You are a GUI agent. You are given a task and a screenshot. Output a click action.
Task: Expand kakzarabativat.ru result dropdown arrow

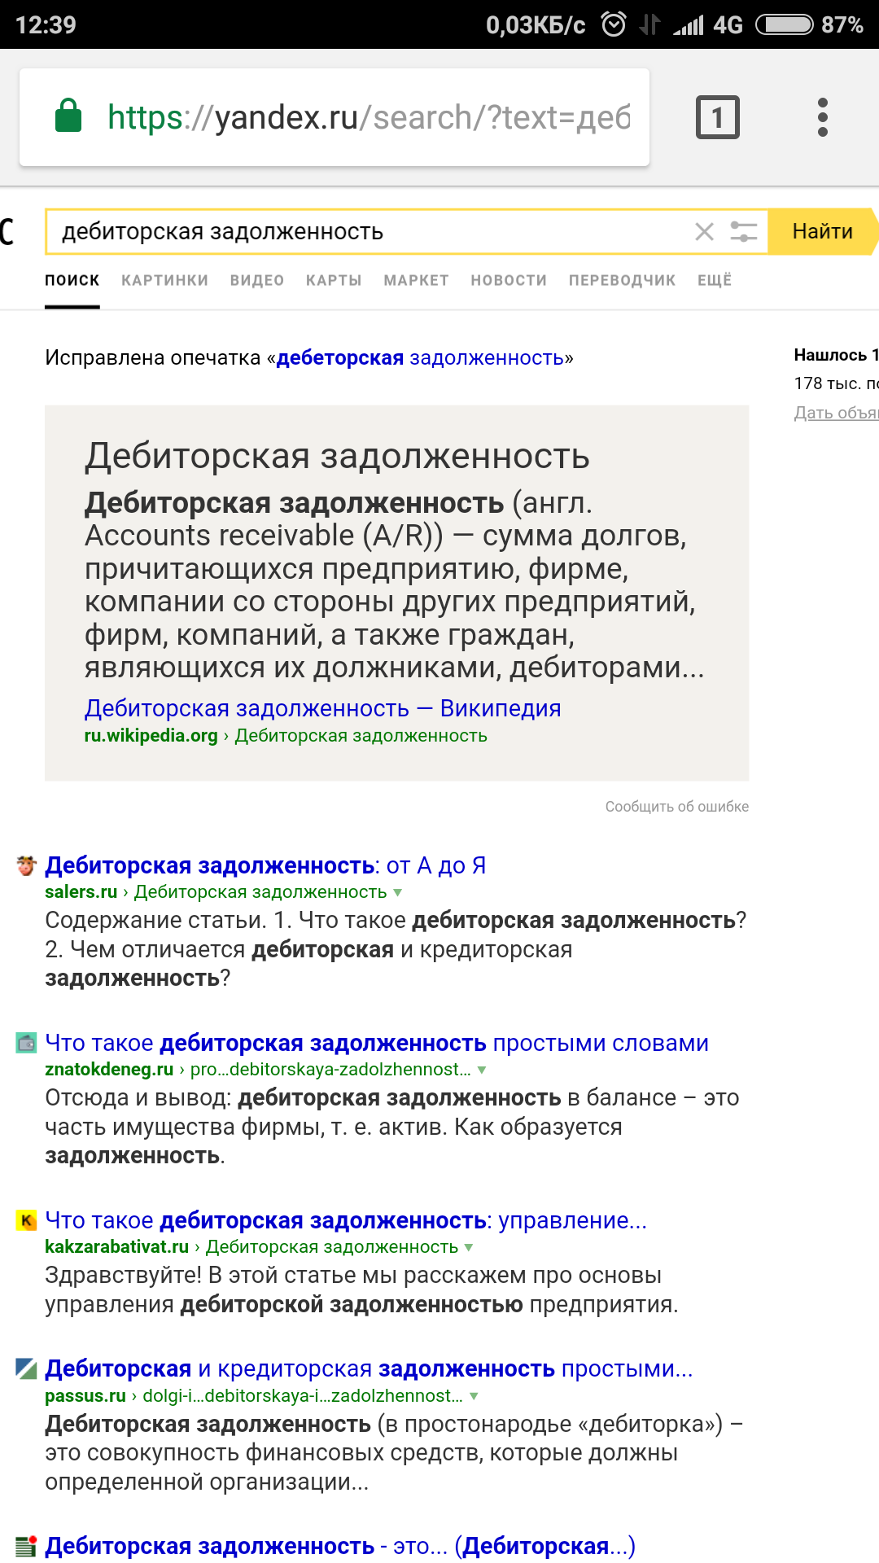point(468,1247)
